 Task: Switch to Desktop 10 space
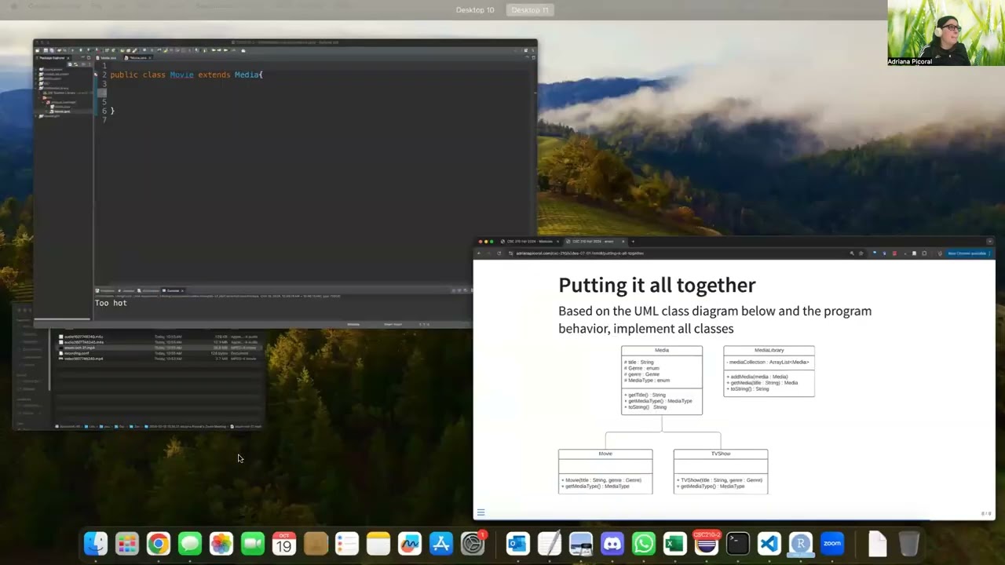click(x=475, y=10)
